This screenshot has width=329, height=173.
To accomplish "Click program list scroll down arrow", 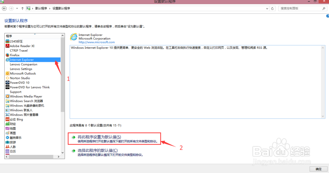I will click(x=63, y=153).
